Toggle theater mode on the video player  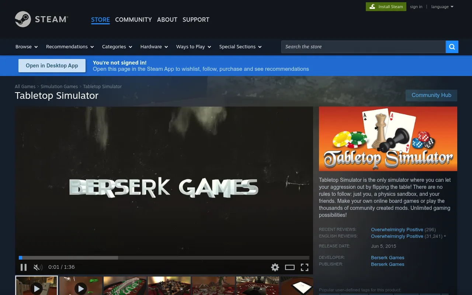pyautogui.click(x=290, y=267)
